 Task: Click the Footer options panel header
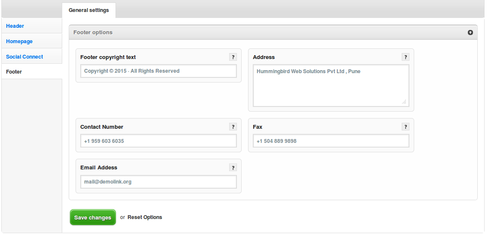258,33
